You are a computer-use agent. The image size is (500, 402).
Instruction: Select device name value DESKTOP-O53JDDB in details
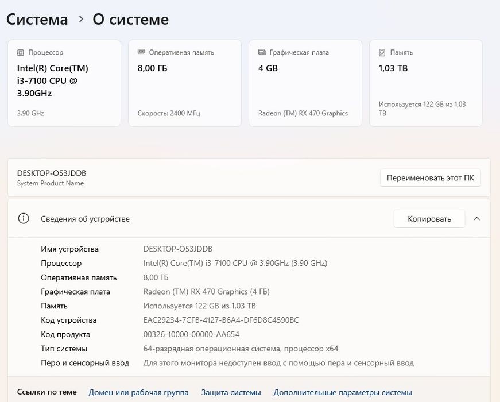pos(177,249)
